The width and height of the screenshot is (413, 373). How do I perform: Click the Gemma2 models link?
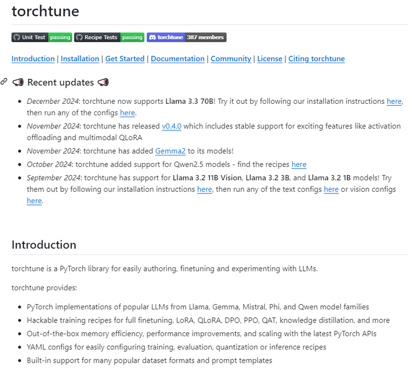pos(170,151)
